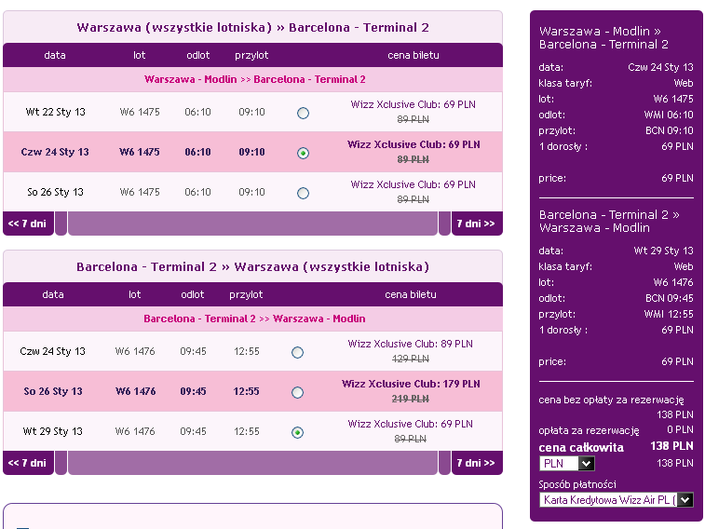The width and height of the screenshot is (705, 529).
Task: Click the 179 PLN Wizz Xclusive Club price
Action: (411, 384)
